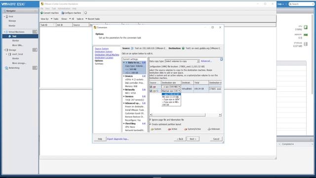Click the Storage count badge in Navigator
The image size is (316, 178).
[35, 50]
